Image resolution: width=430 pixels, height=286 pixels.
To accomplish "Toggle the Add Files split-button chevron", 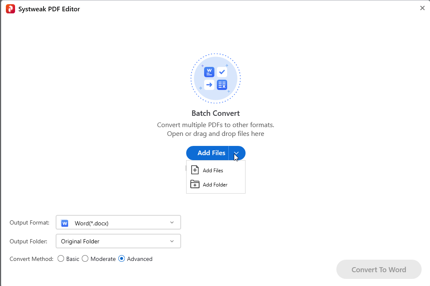I will (x=237, y=153).
